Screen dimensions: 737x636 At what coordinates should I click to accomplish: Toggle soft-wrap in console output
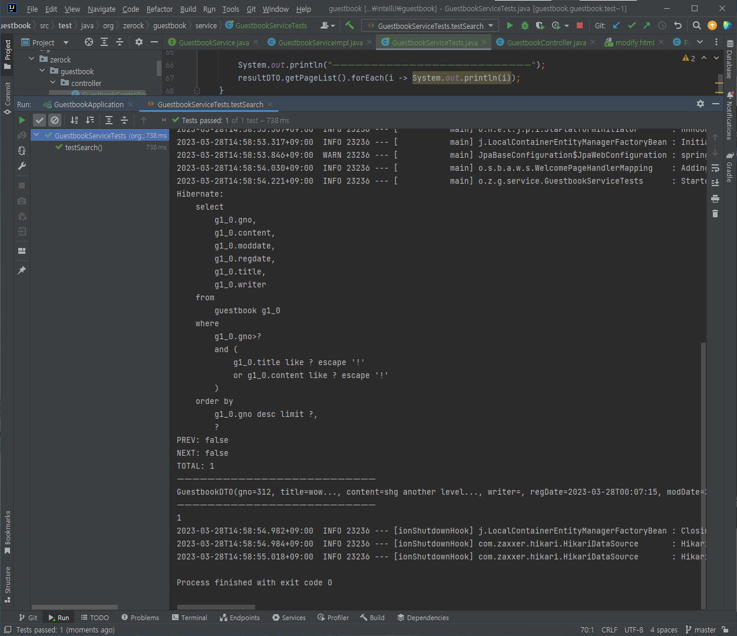pos(715,168)
